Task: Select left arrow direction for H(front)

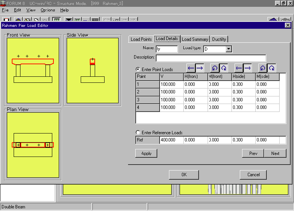Action: coord(191,68)
